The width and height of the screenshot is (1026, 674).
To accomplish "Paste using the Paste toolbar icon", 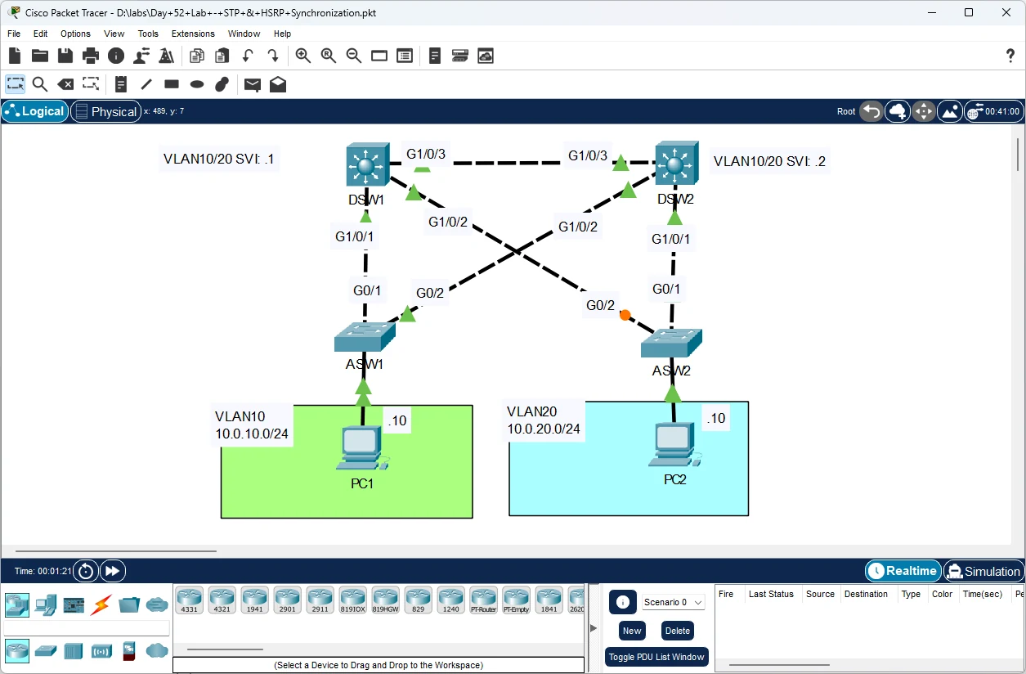I will (x=222, y=56).
